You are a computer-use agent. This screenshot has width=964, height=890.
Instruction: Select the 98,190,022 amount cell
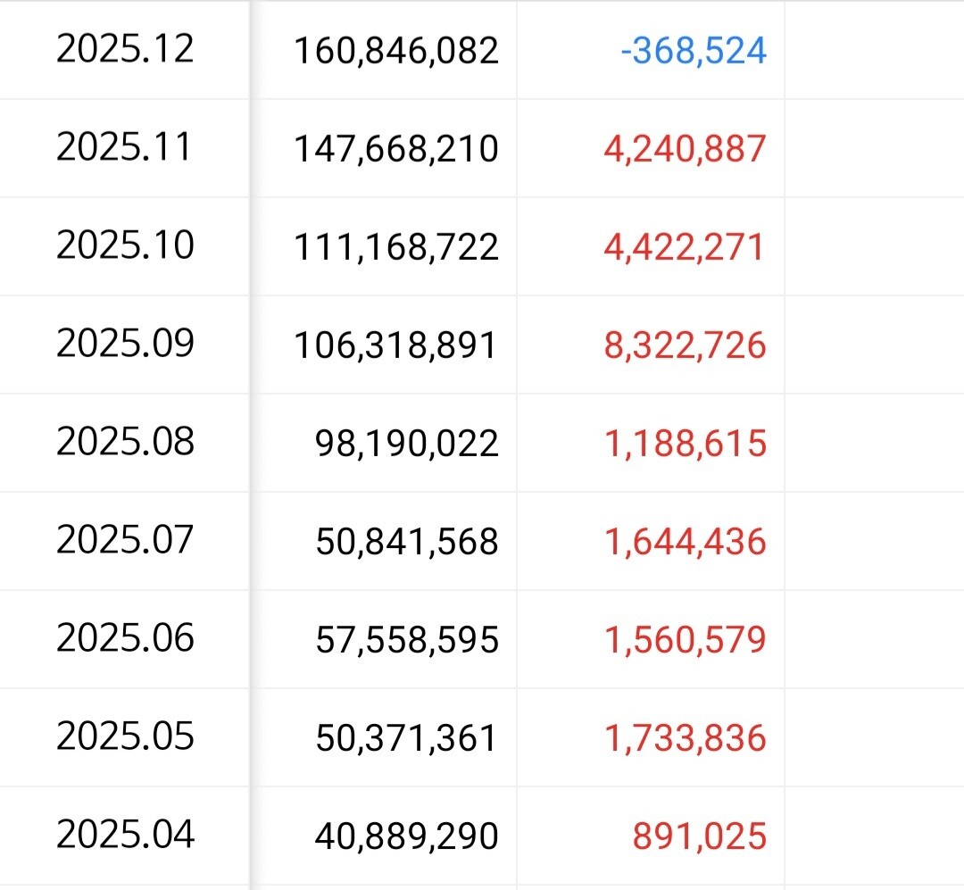click(x=407, y=444)
